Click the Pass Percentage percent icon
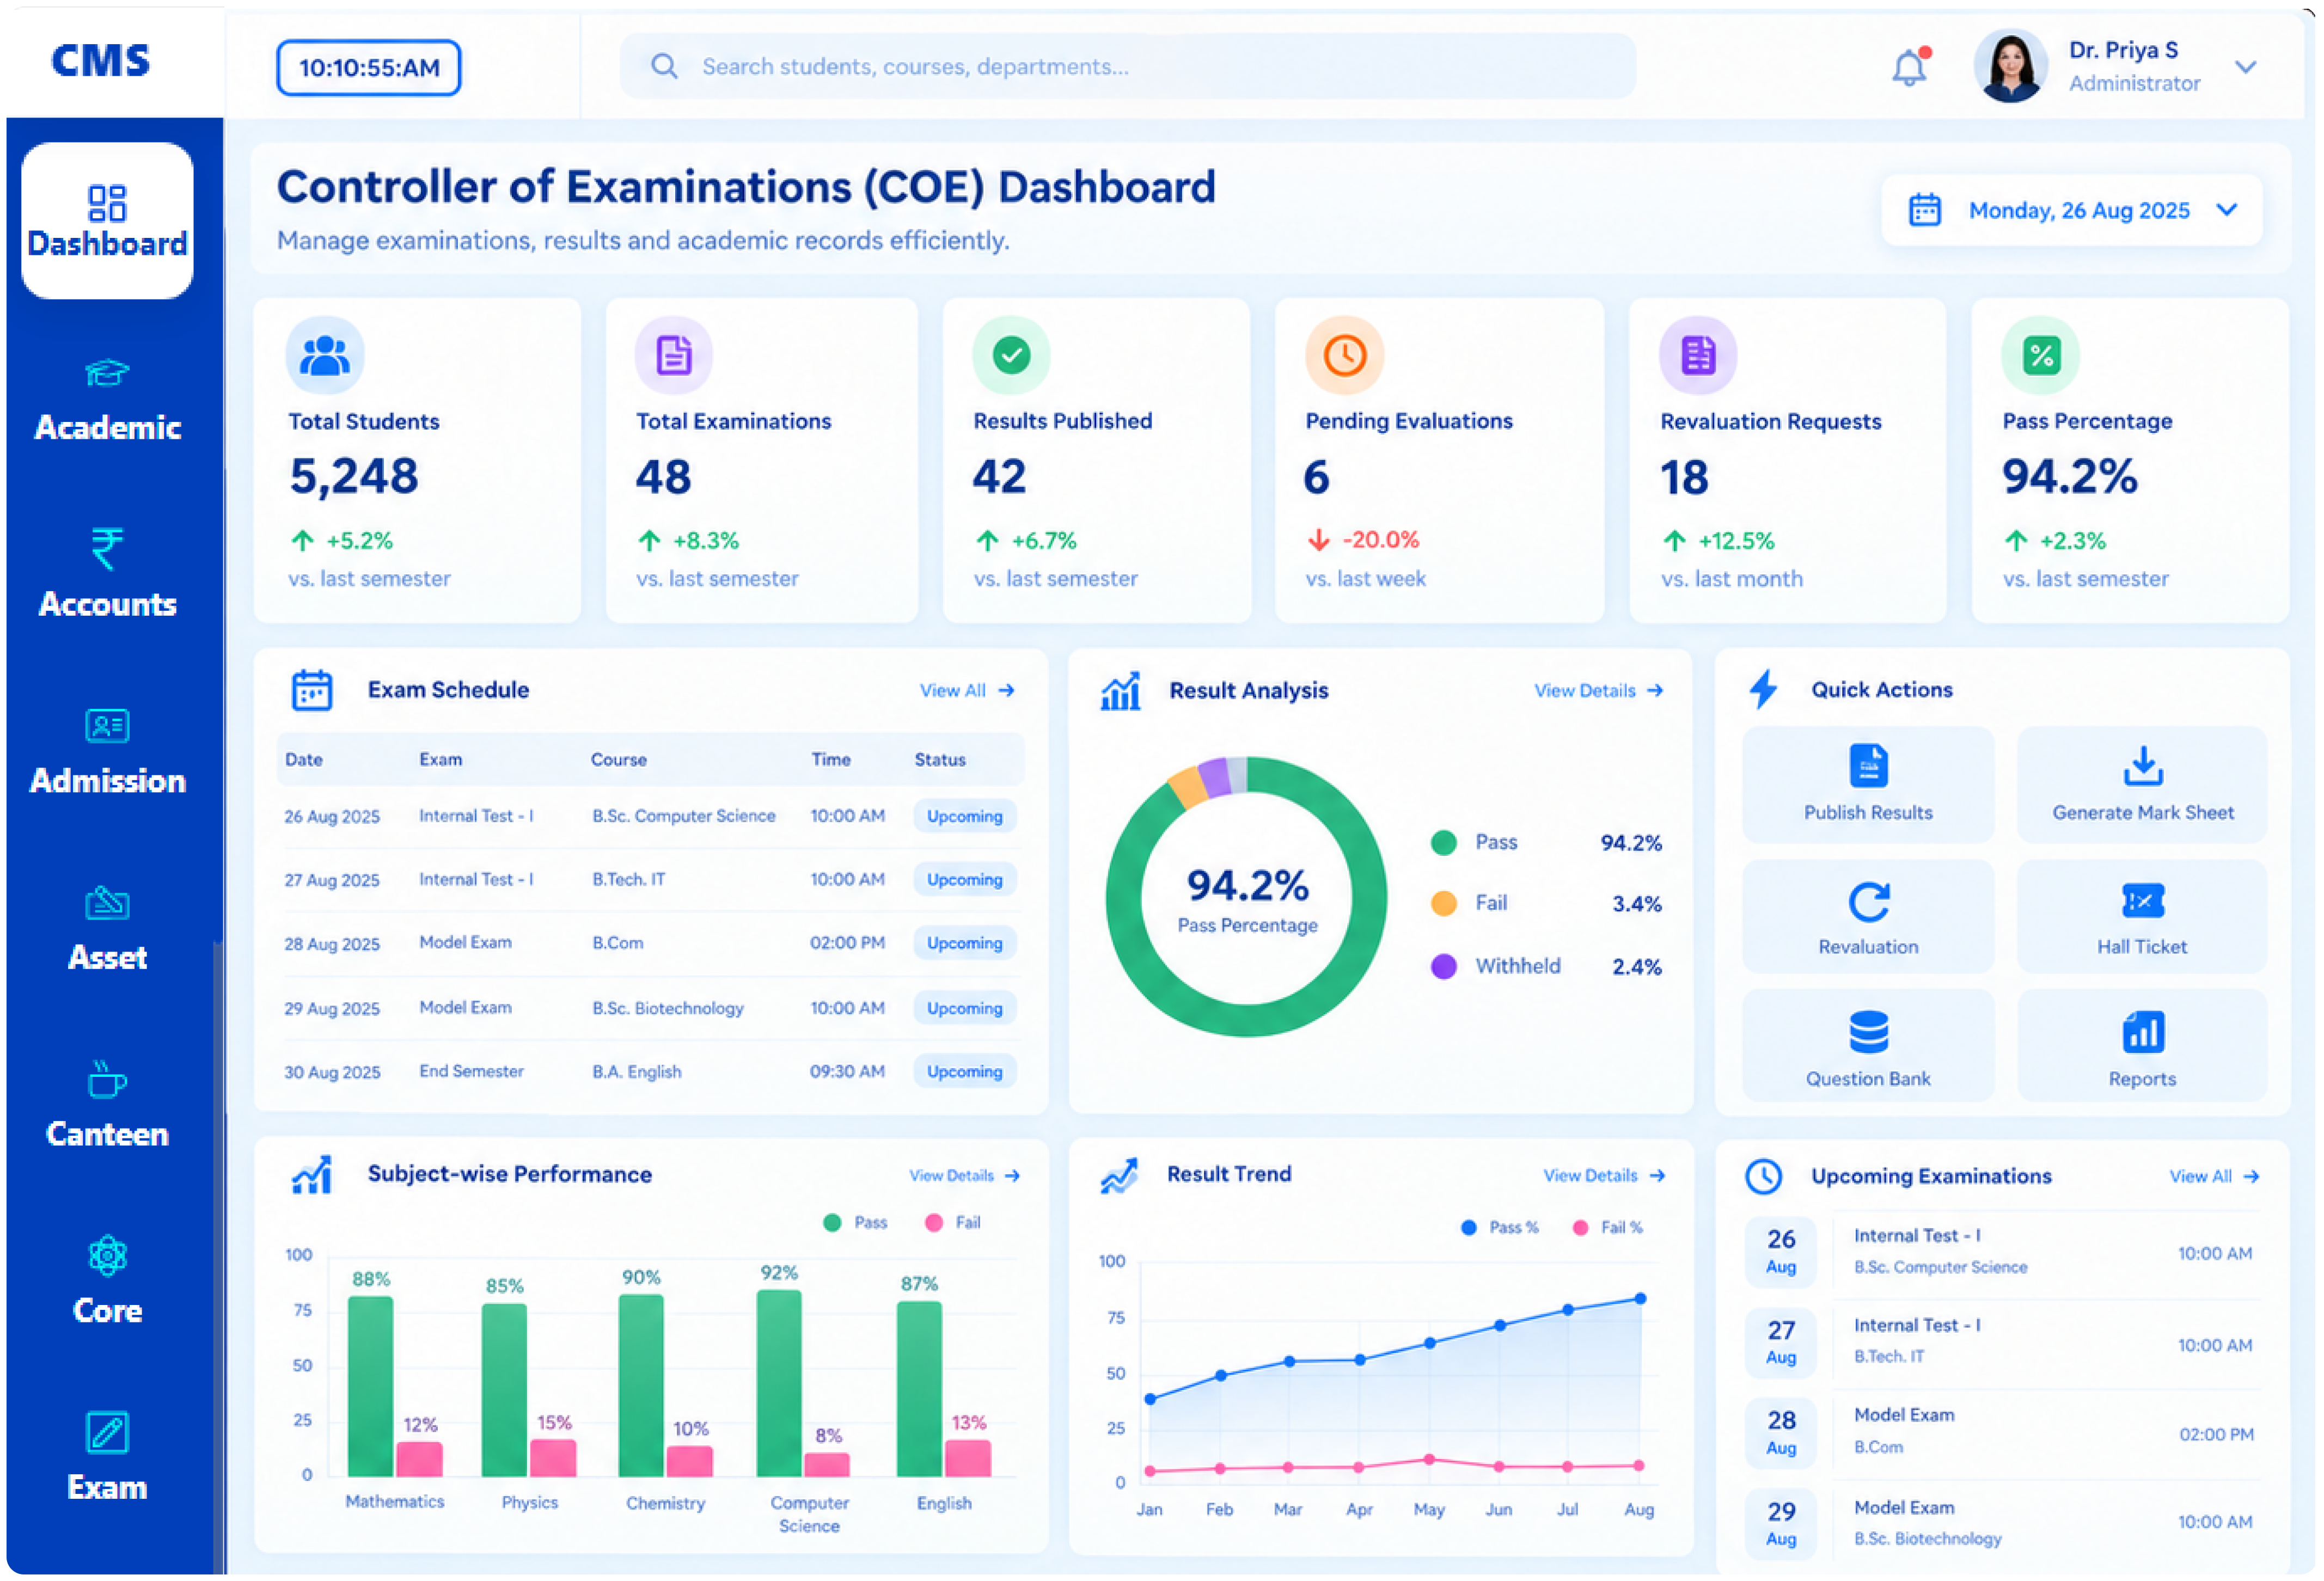 pos(2040,355)
